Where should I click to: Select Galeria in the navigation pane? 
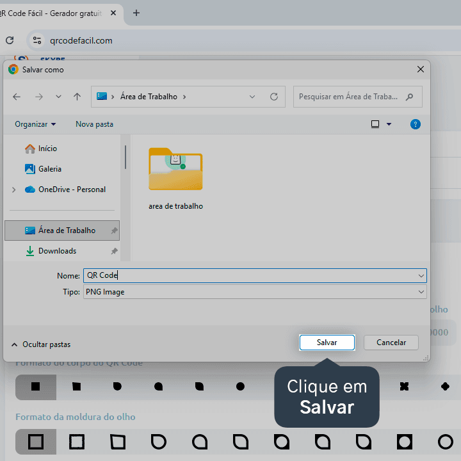pos(44,169)
